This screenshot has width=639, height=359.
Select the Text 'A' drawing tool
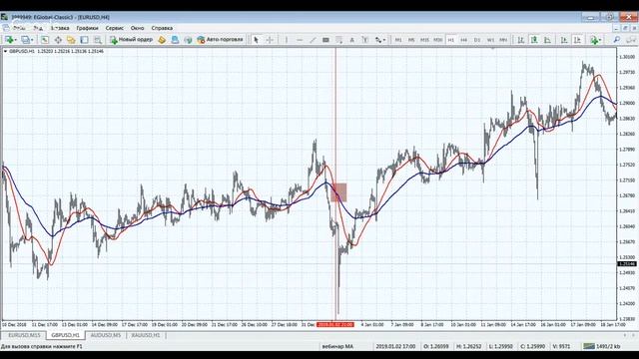(352, 40)
